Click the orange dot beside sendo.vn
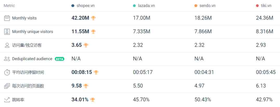Screen dimensions: 280x107 (x=196, y=6)
